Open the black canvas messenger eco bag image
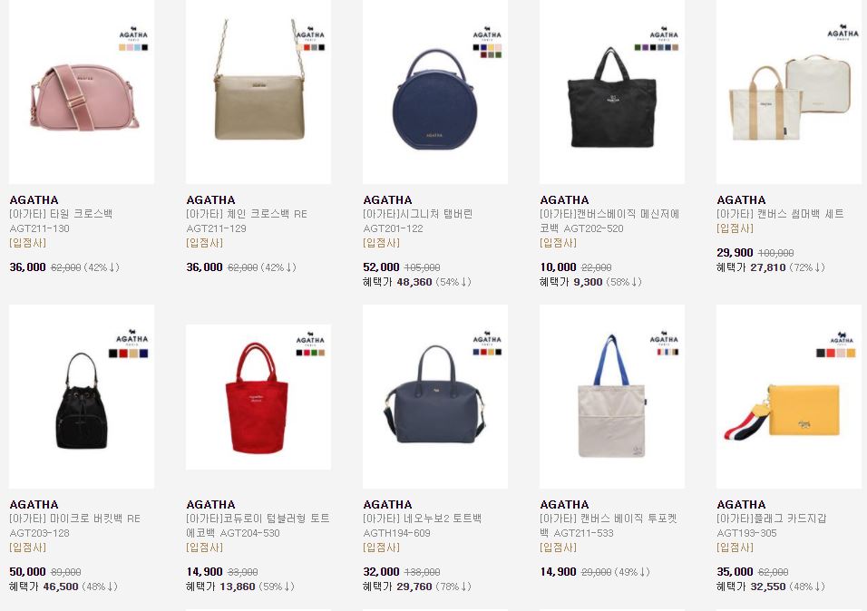This screenshot has width=867, height=611. pos(612,92)
